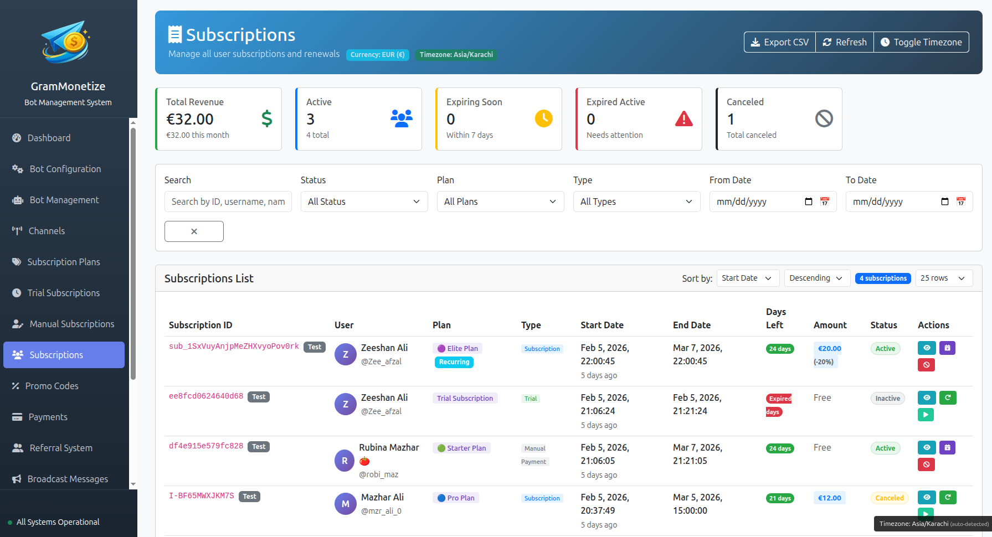Open the Promo Codes section in the sidebar
The height and width of the screenshot is (537, 992).
(52, 386)
